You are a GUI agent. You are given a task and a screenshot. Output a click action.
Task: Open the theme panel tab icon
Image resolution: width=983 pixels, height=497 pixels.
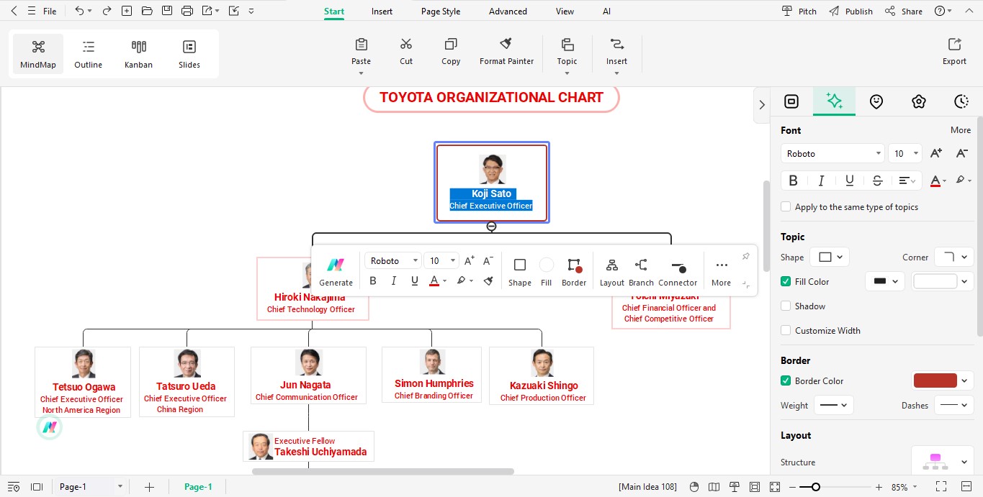918,101
